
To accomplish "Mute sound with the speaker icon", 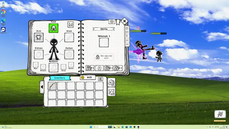I will click(x=127, y=32).
